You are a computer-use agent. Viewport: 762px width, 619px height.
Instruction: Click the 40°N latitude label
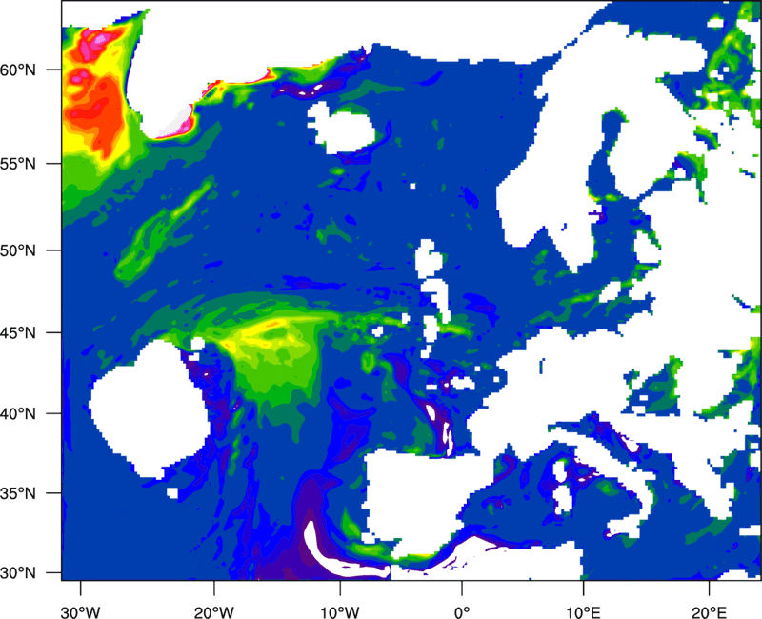click(18, 414)
